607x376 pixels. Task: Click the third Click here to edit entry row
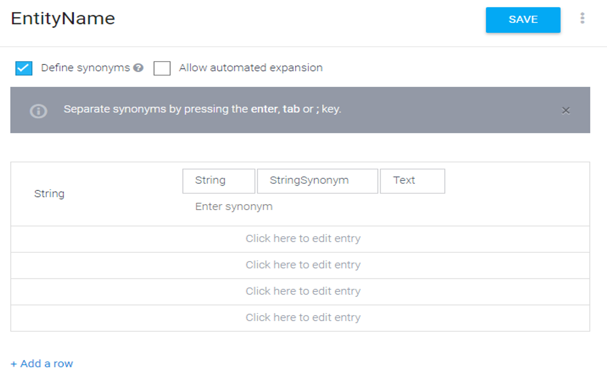coord(300,292)
